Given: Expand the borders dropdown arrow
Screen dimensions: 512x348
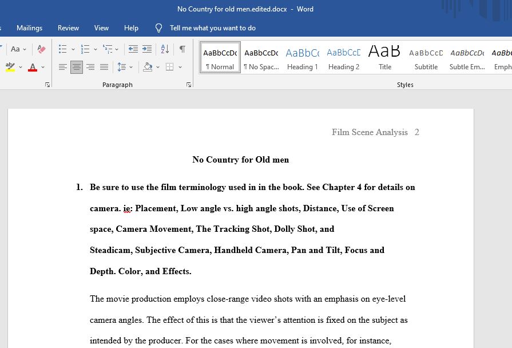Looking at the screenshot, I should 180,68.
